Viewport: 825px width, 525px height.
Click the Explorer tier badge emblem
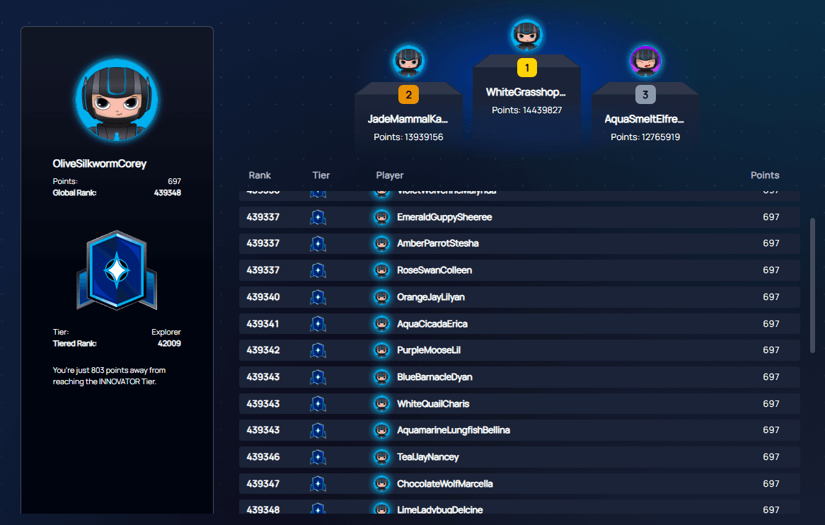tap(117, 270)
